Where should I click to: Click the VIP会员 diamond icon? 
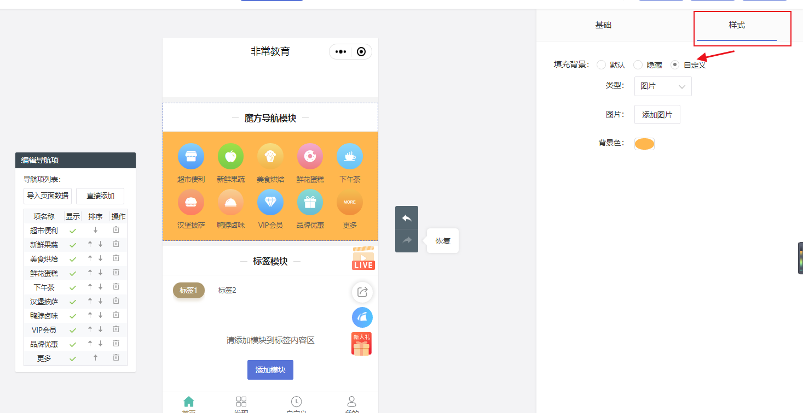(x=270, y=202)
